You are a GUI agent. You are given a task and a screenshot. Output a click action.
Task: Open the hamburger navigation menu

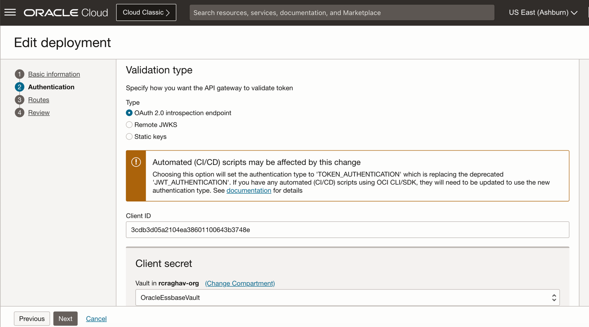(10, 12)
